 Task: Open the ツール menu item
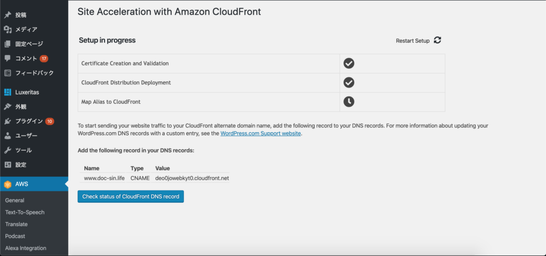point(34,150)
